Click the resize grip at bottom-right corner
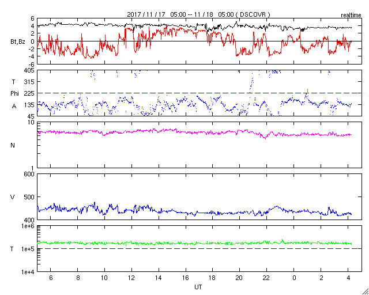Viewport: 369px width, 295px height. pos(365,291)
